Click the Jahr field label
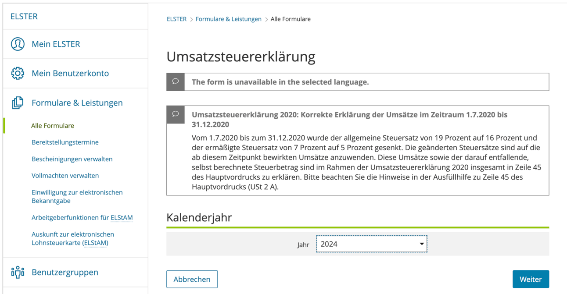 pyautogui.click(x=303, y=245)
